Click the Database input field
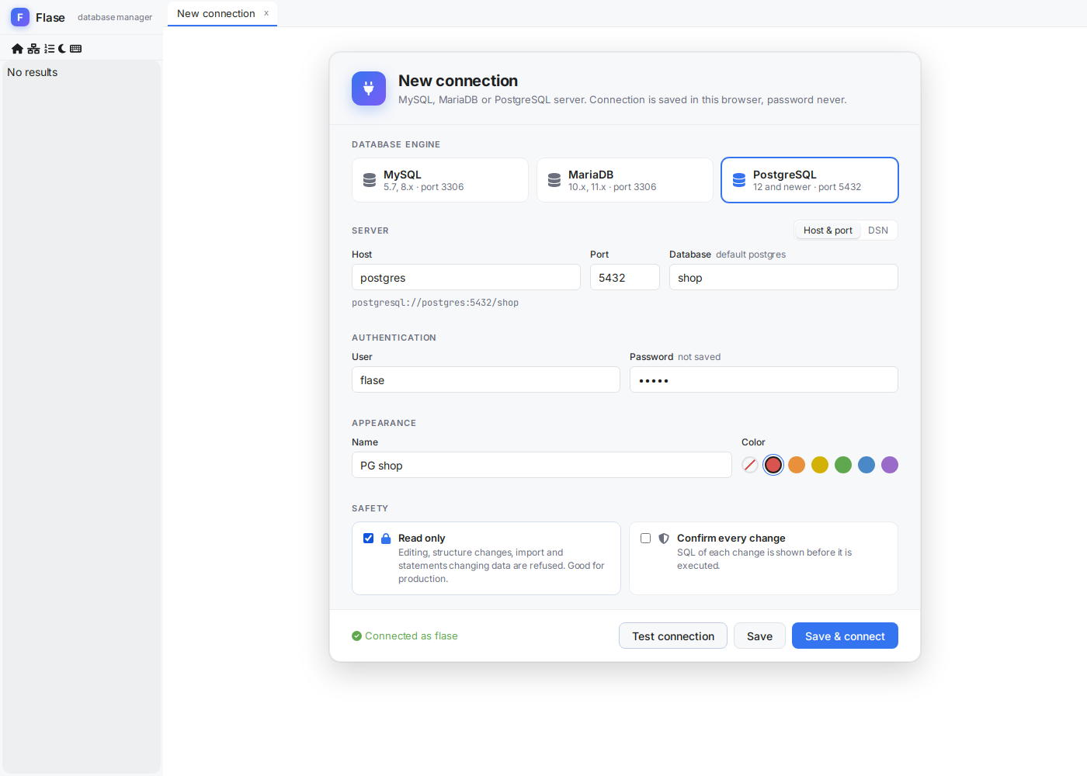The image size is (1087, 776). click(x=783, y=277)
